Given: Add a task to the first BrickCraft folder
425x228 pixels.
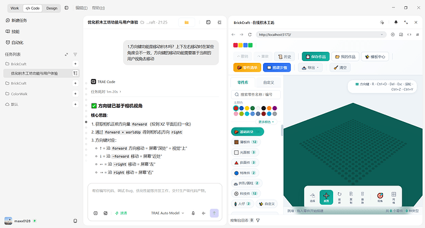Looking at the screenshot, I should click(75, 63).
